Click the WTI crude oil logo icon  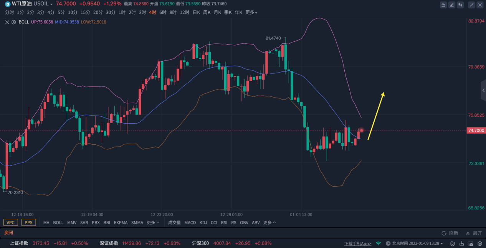click(8, 4)
